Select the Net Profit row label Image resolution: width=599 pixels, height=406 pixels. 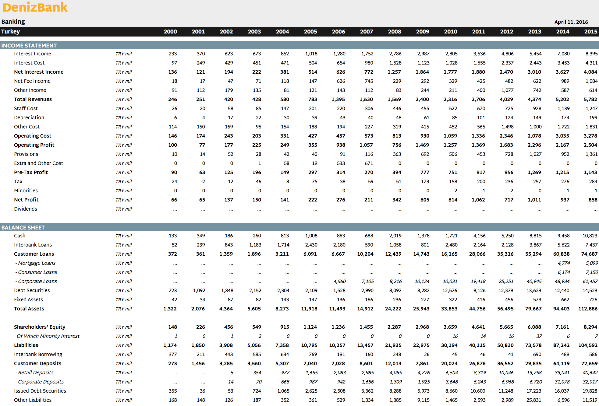(26, 200)
